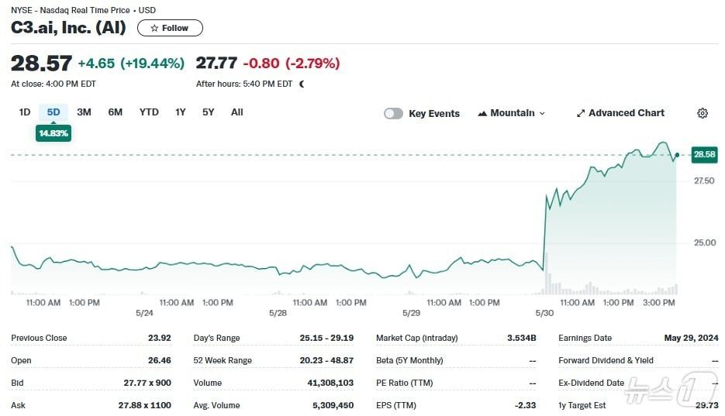Expand the Mountain chart style dropdown
The width and height of the screenshot is (725, 416).
click(x=542, y=113)
